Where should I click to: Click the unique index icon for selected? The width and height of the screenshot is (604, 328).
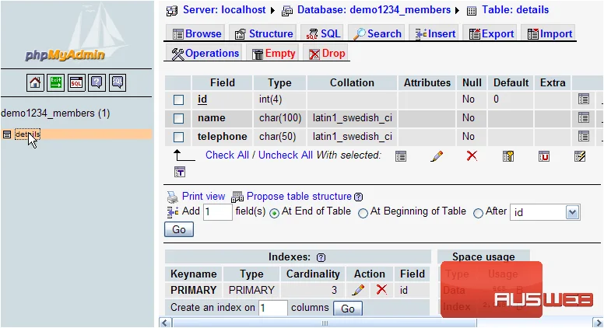(x=544, y=156)
